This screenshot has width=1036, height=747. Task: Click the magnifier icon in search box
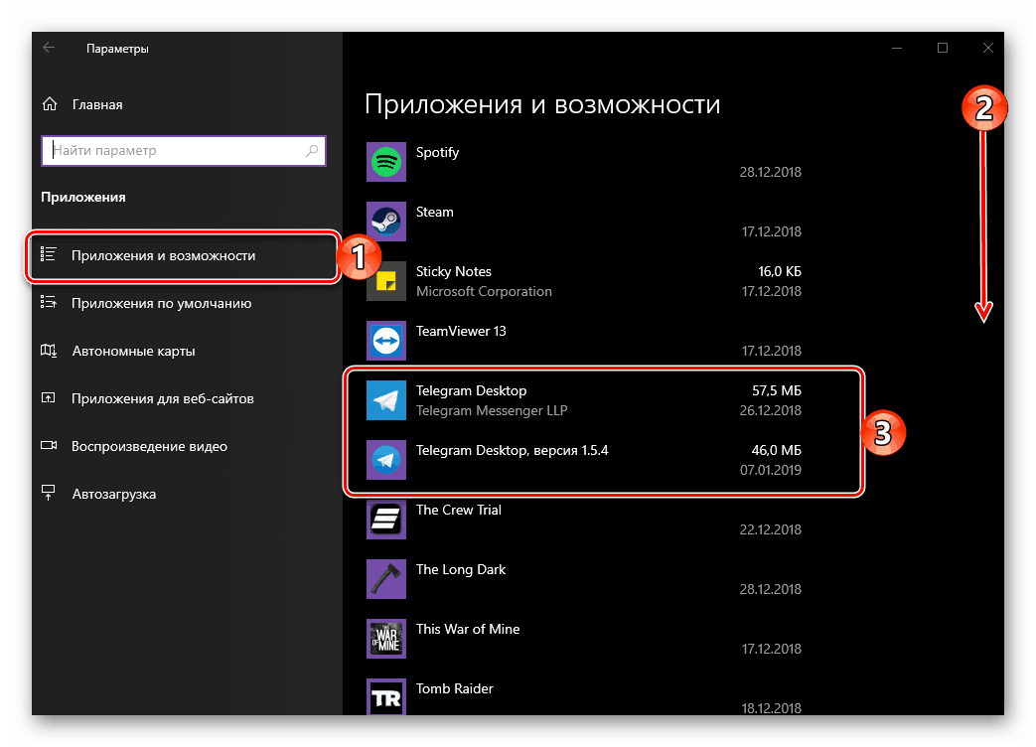click(311, 150)
